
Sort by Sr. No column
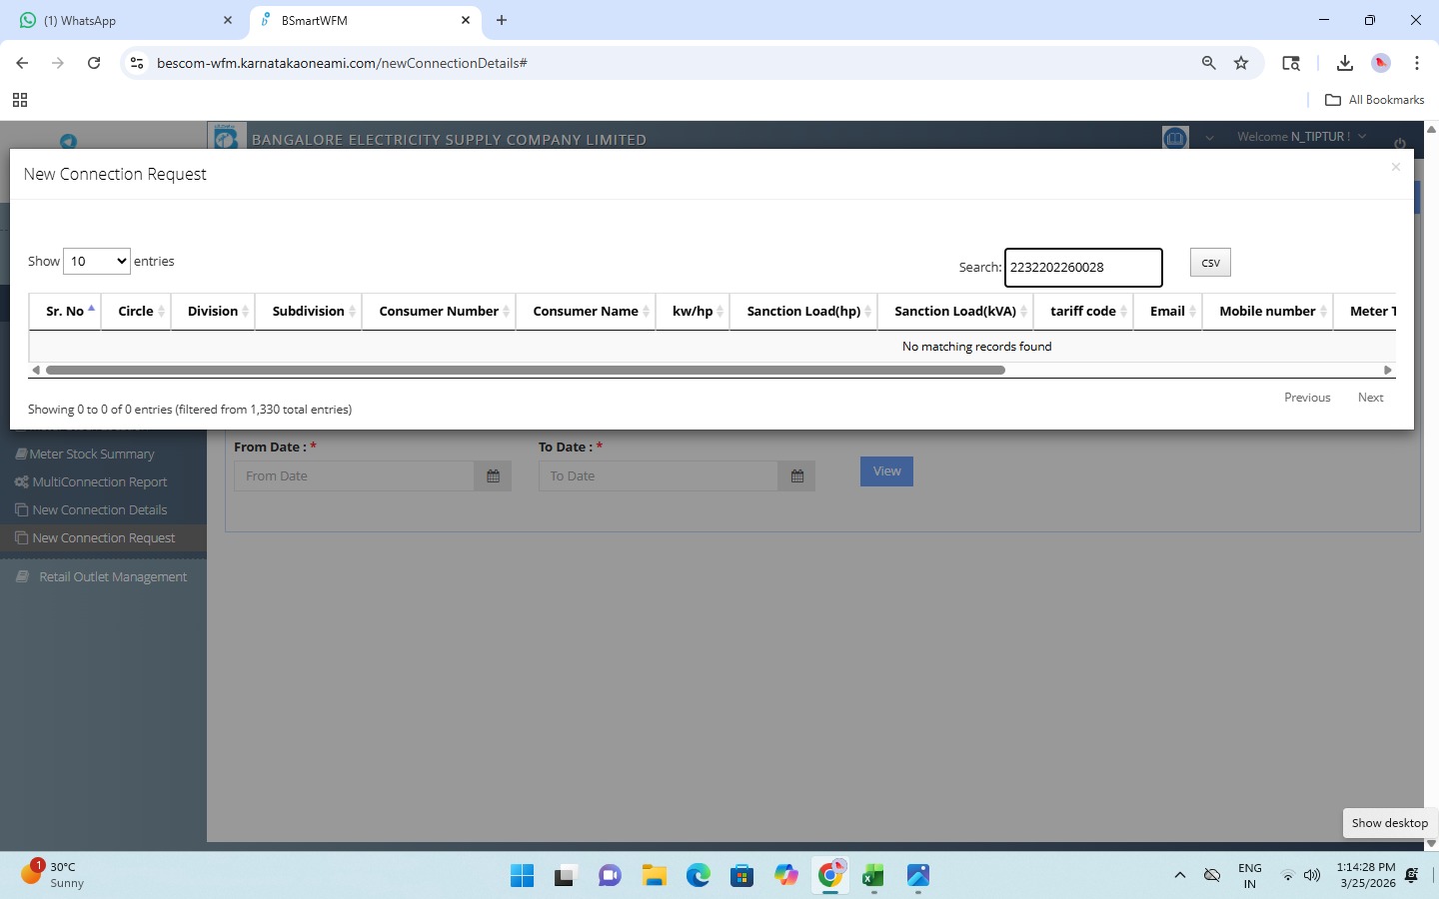(65, 312)
